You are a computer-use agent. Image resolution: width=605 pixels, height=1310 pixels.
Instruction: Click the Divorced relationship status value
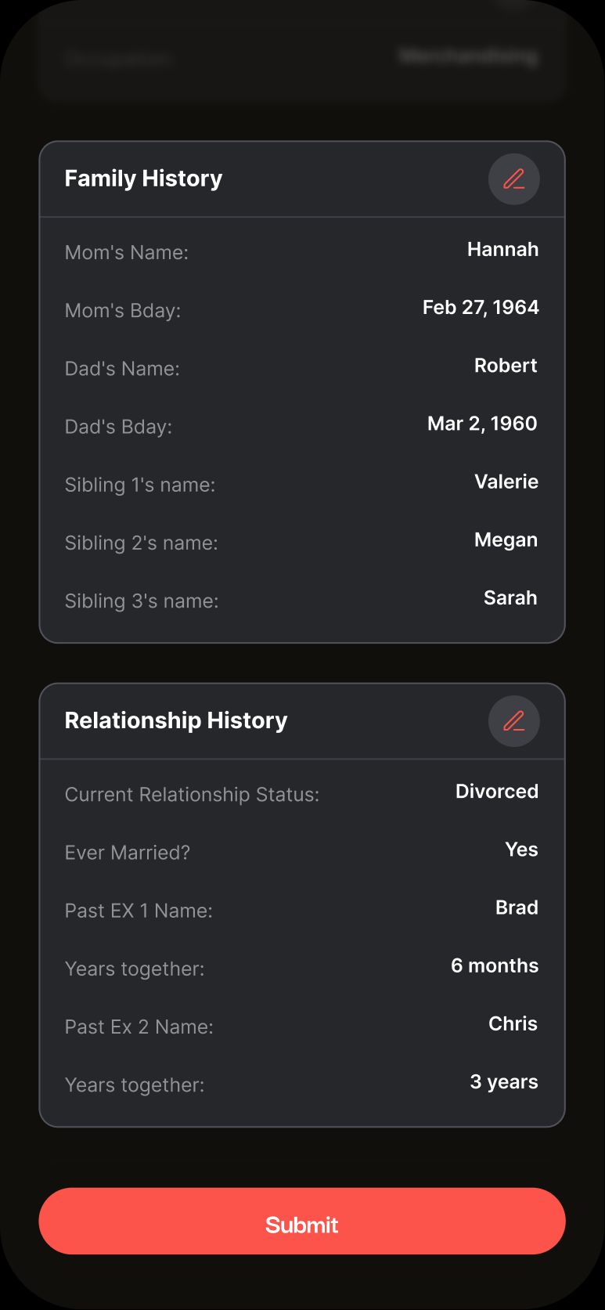pyautogui.click(x=497, y=792)
